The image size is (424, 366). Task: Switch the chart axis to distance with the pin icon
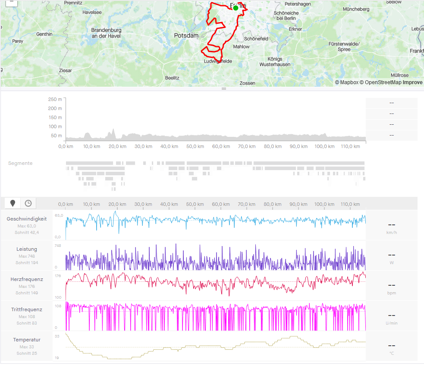click(x=13, y=203)
